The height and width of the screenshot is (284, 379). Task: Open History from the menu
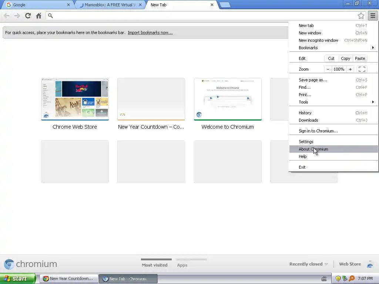point(333,113)
